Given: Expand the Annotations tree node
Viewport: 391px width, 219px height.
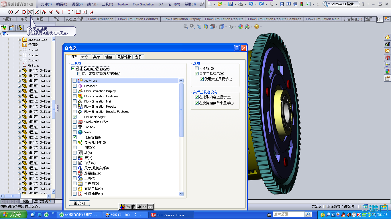Looking at the screenshot, I should pos(19,40).
